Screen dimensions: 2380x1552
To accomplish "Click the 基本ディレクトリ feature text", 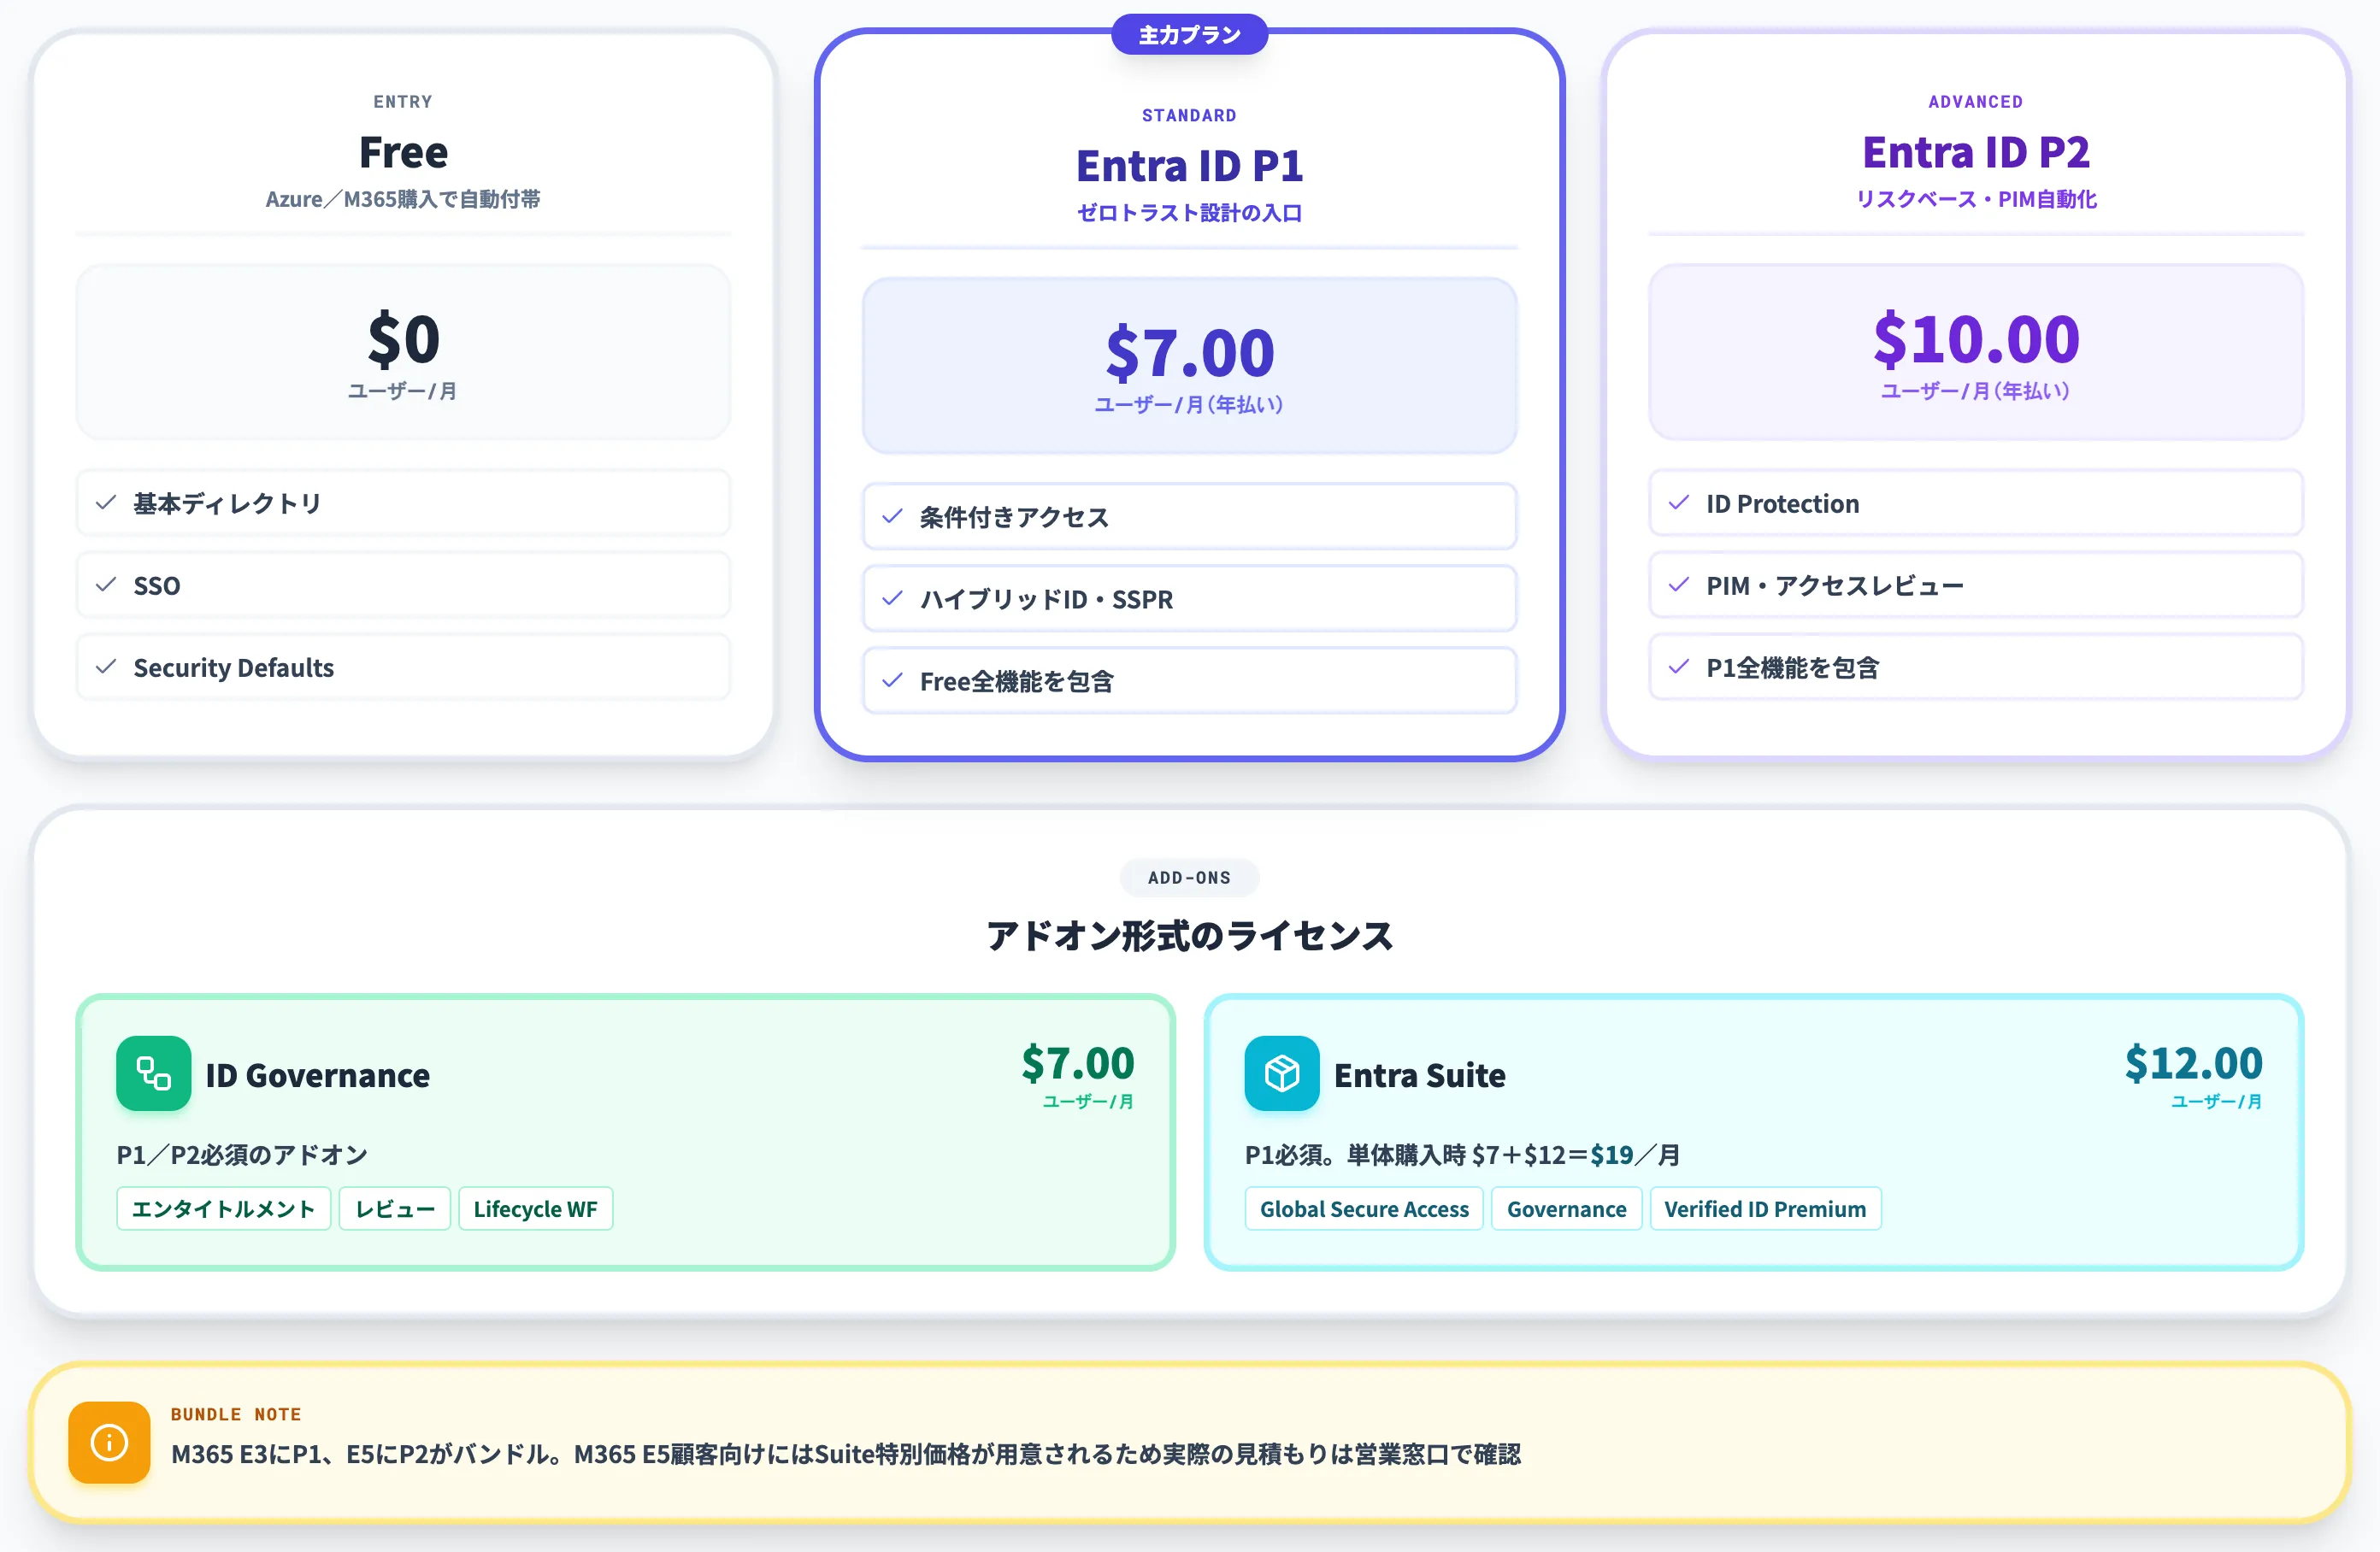I will click(228, 503).
